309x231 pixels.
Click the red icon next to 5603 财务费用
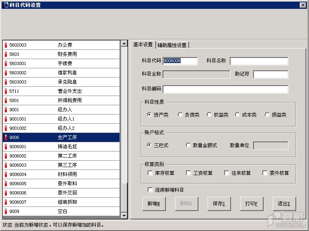coord(6,54)
